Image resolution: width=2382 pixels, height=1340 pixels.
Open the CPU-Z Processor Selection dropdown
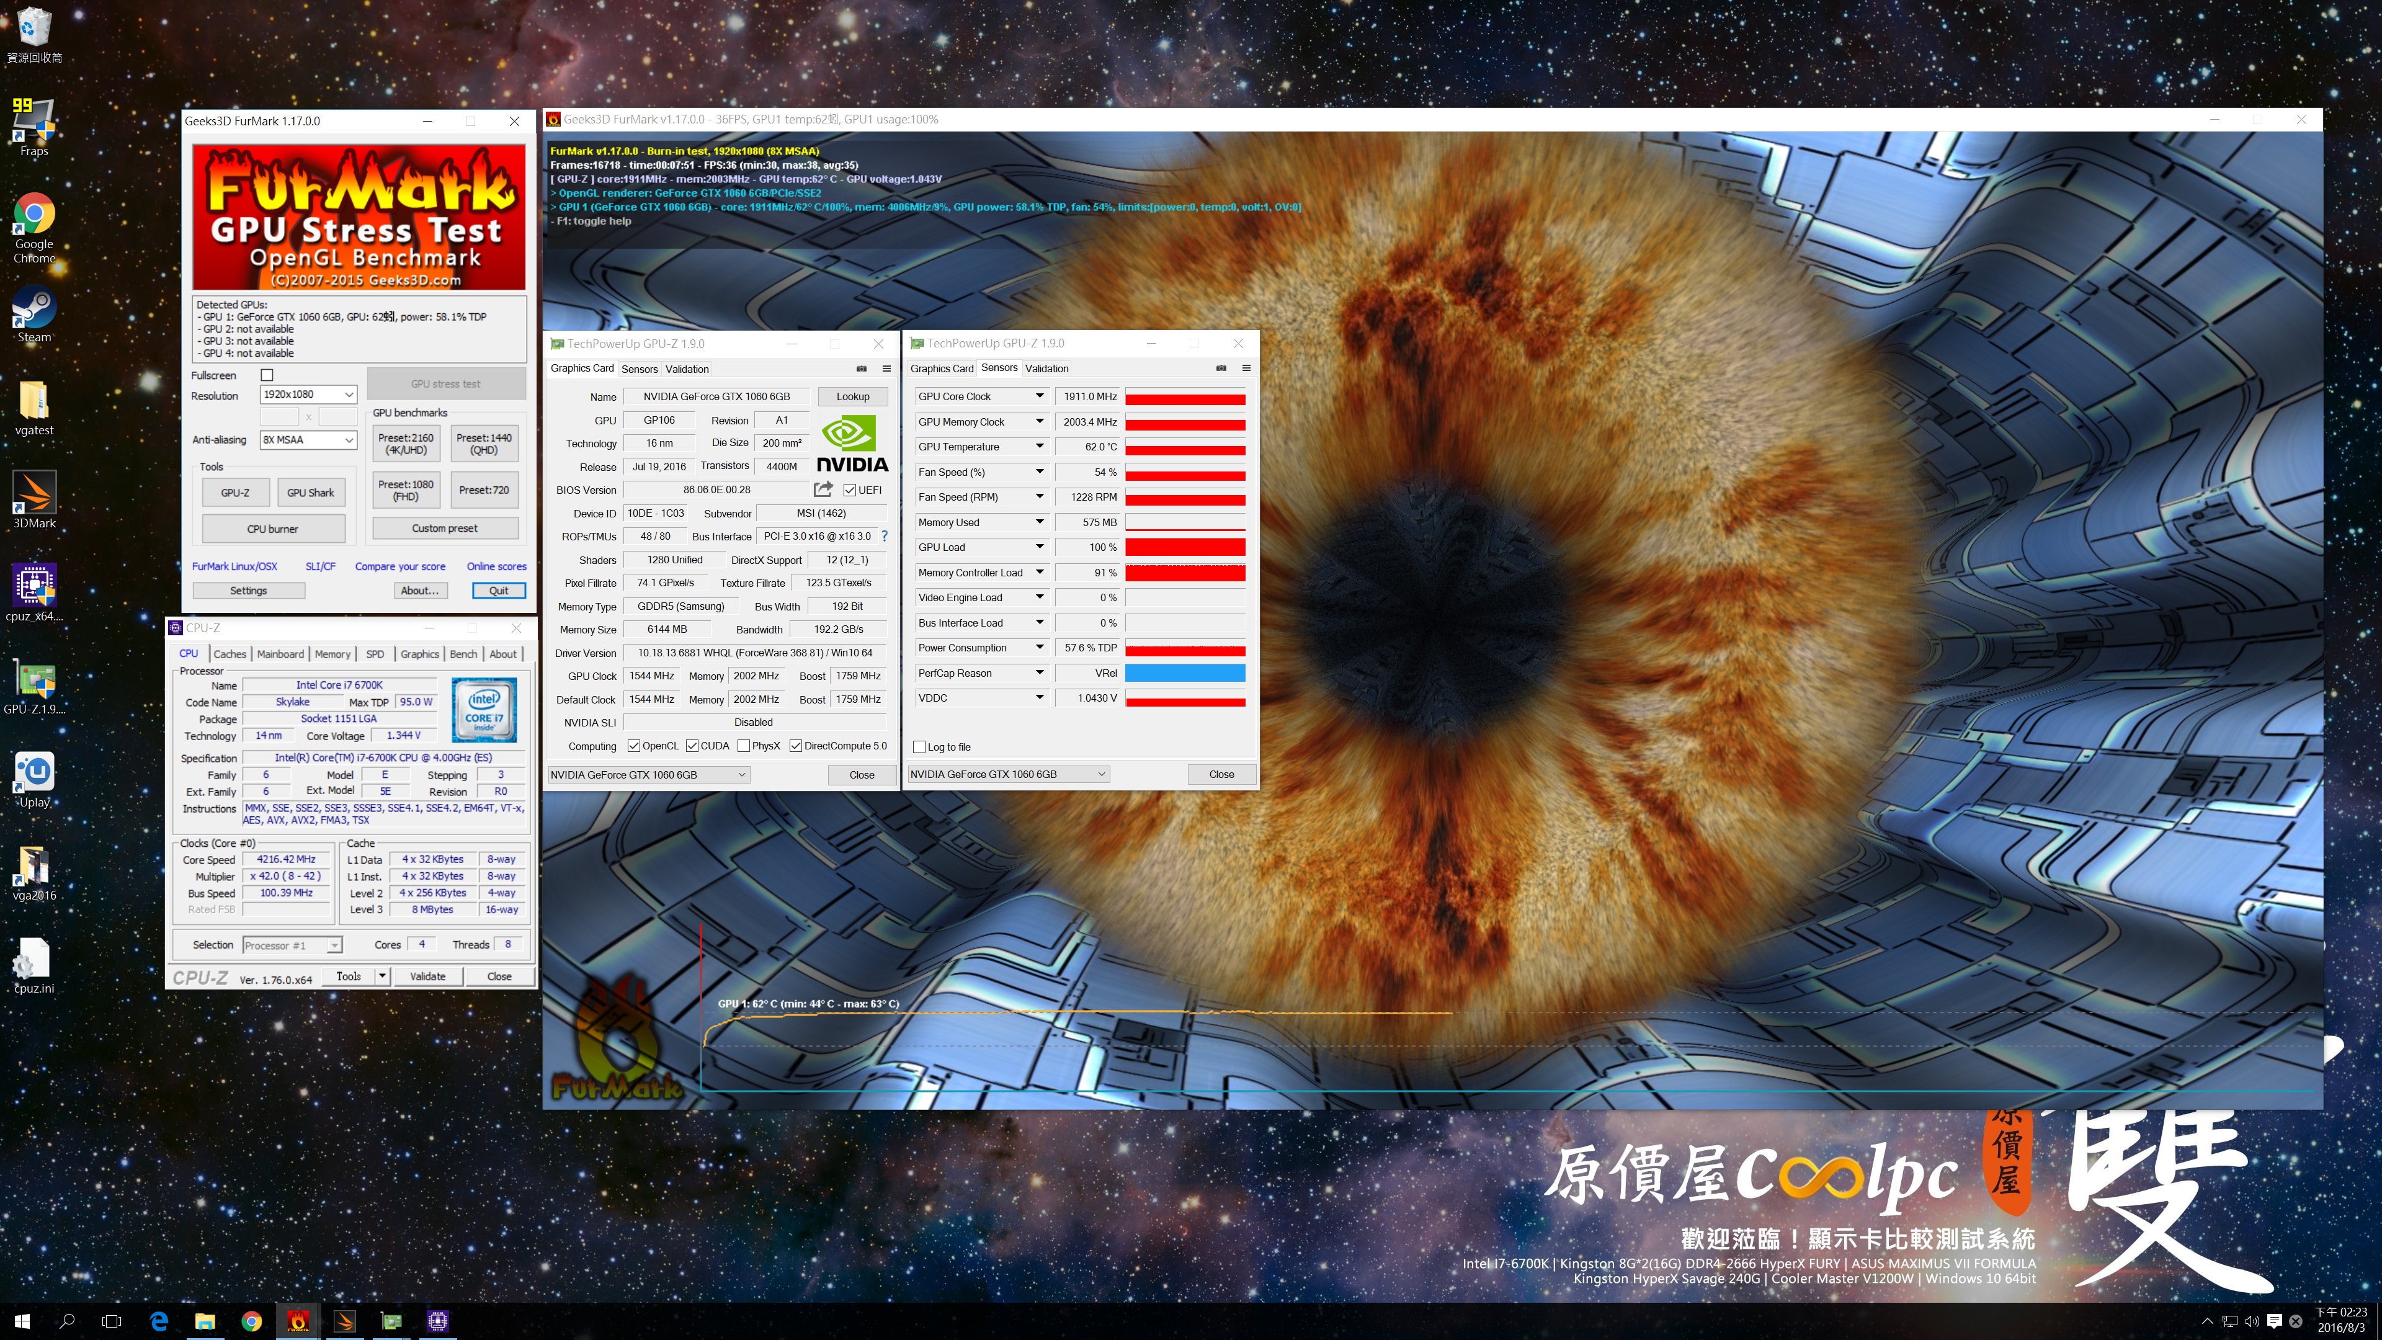click(292, 945)
